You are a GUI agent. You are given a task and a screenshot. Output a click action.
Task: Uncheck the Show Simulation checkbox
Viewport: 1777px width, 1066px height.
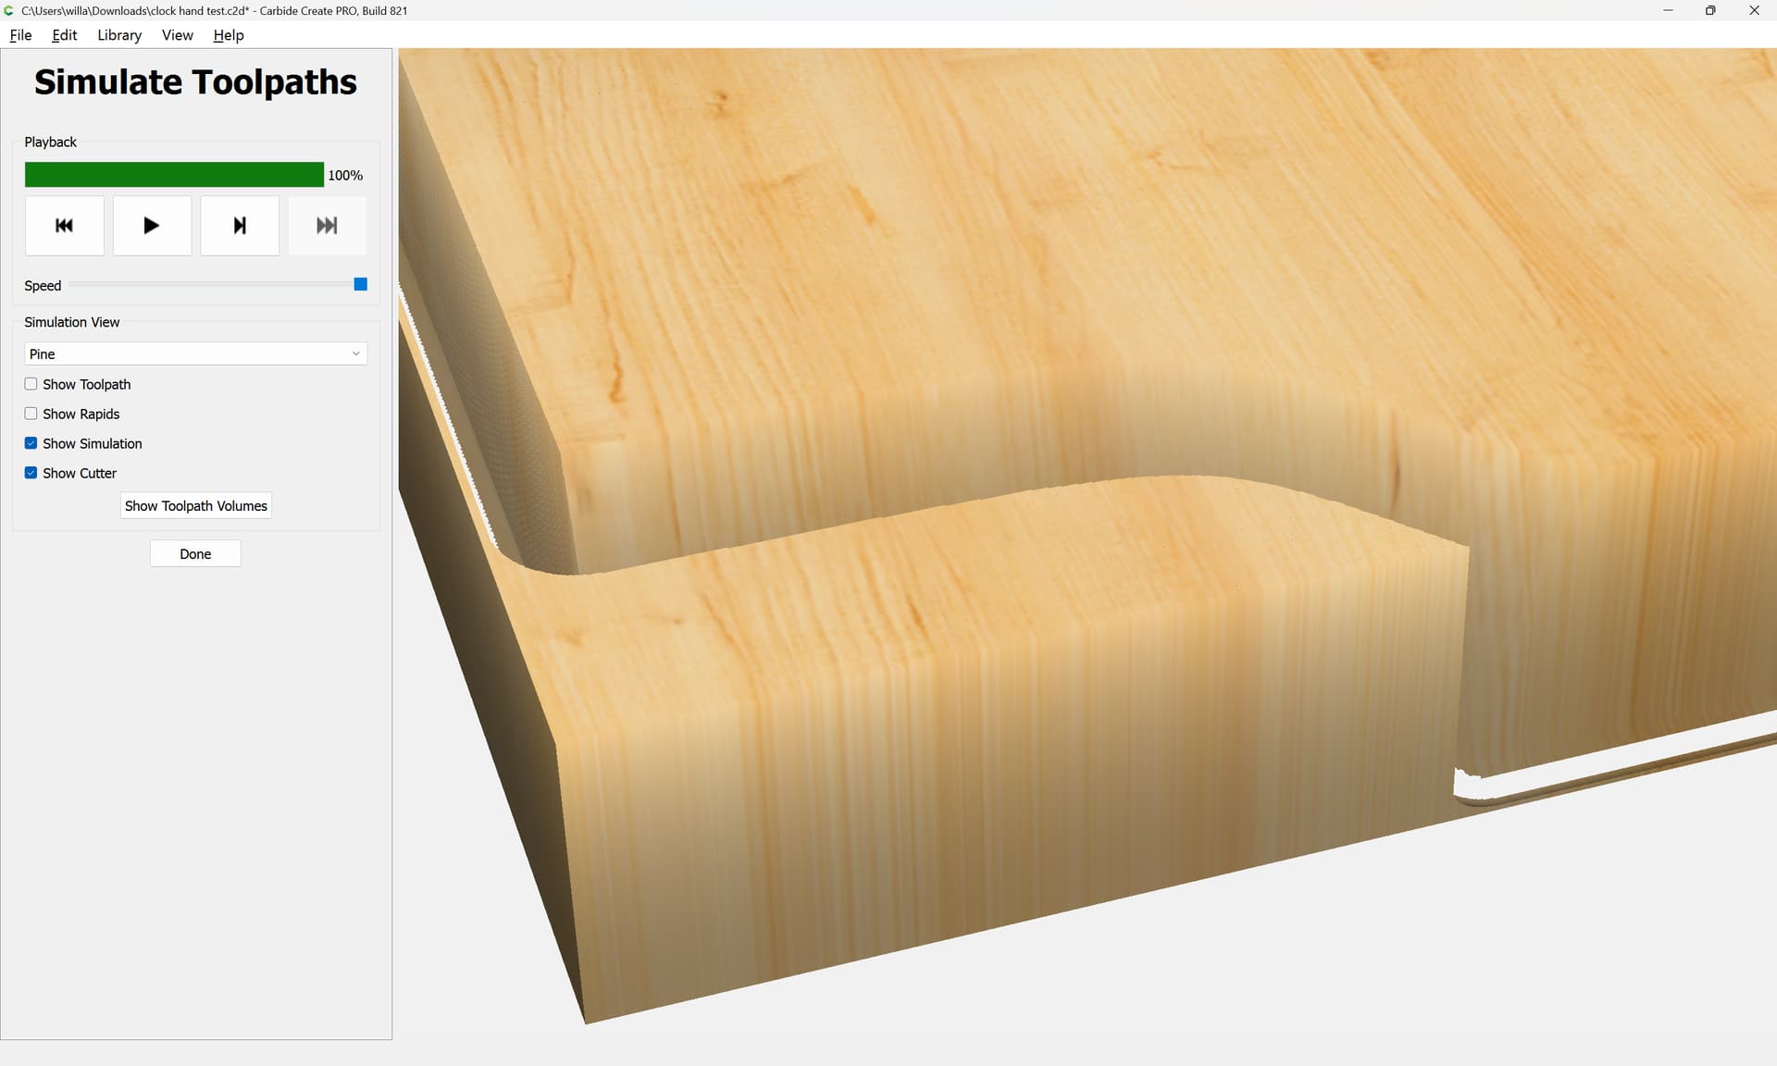coord(31,443)
